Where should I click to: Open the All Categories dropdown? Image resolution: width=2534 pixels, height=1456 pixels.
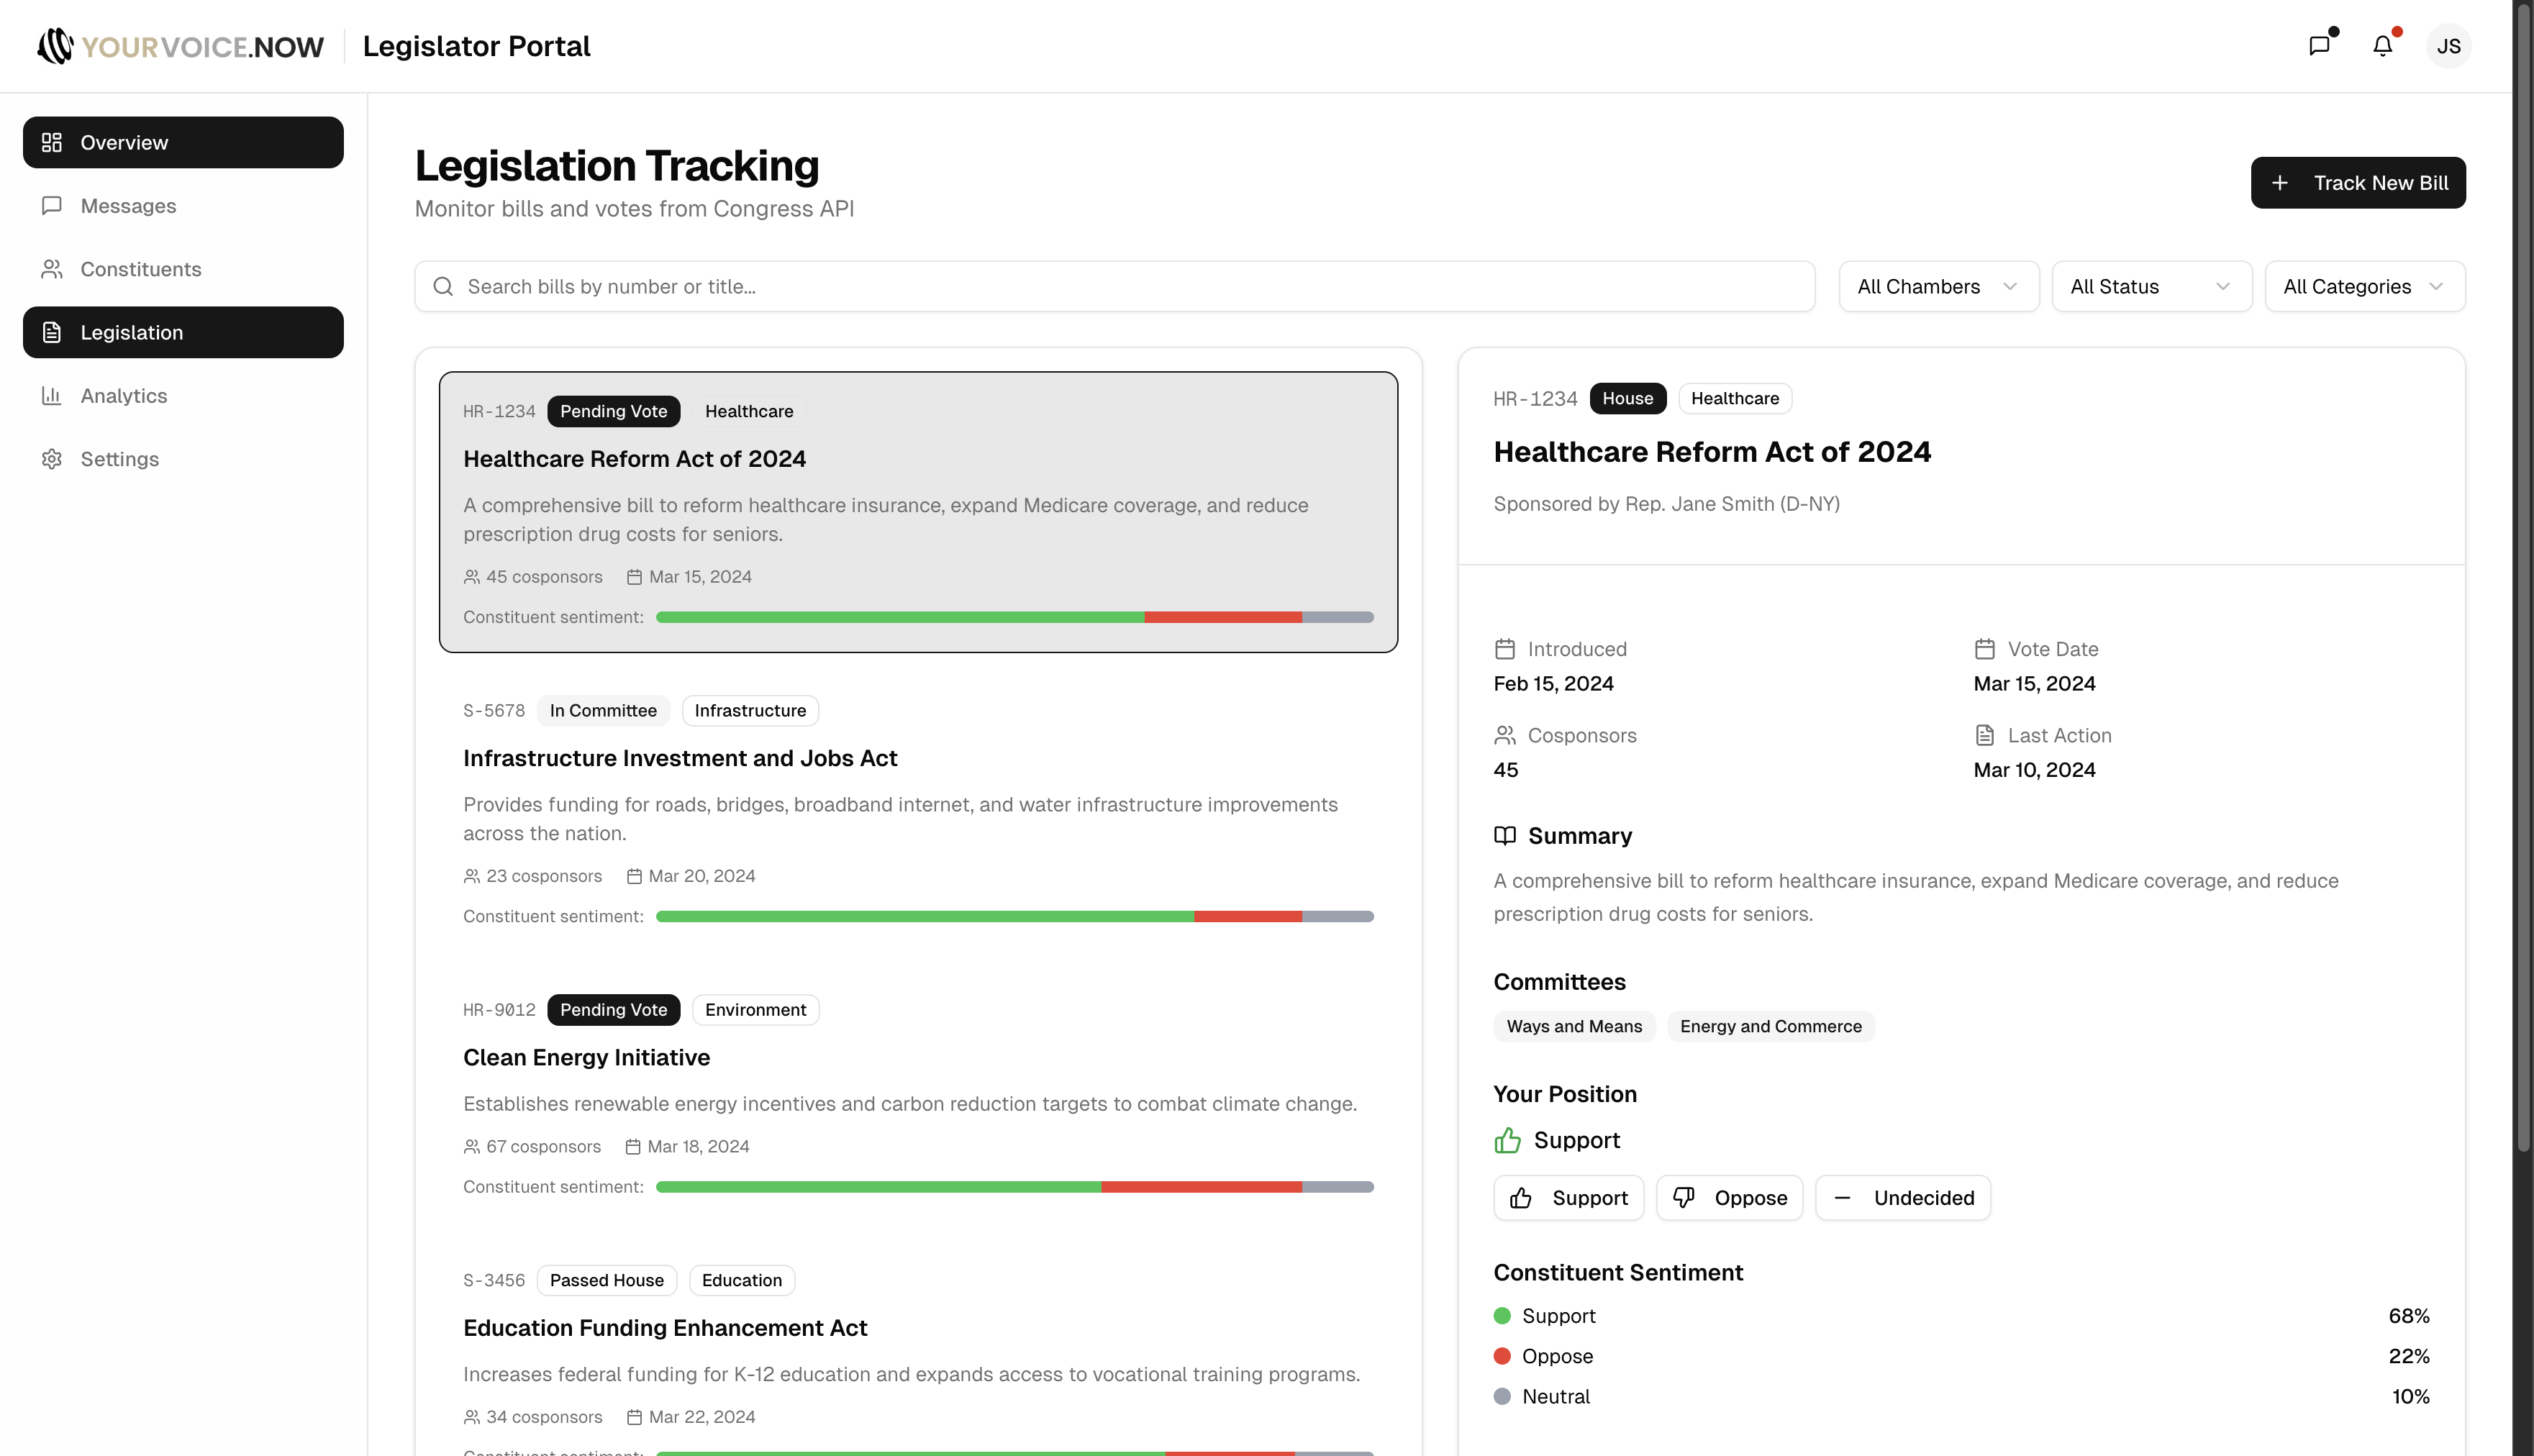[2364, 286]
